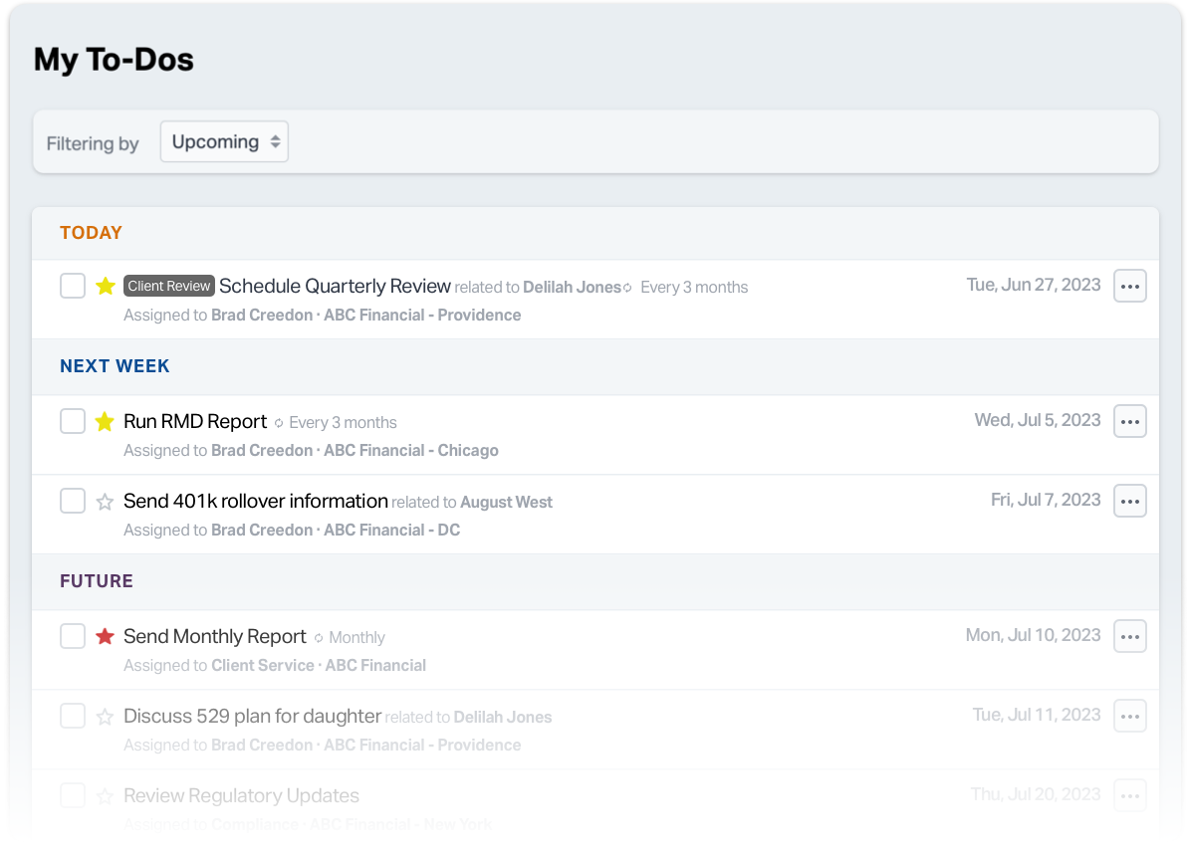Open the ellipsis menu for Schedule Quarterly Review

pyautogui.click(x=1129, y=286)
